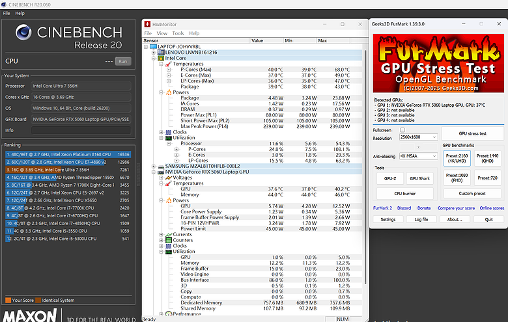This screenshot has width=508, height=322.
Task: Click the thermometer icon under Intel Core
Action: [x=169, y=64]
